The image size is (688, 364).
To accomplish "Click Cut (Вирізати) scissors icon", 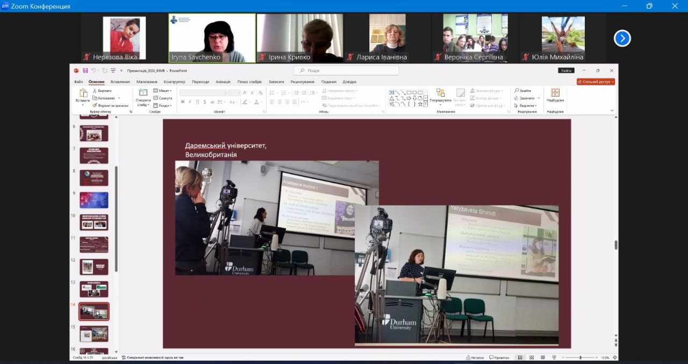I will 95,91.
